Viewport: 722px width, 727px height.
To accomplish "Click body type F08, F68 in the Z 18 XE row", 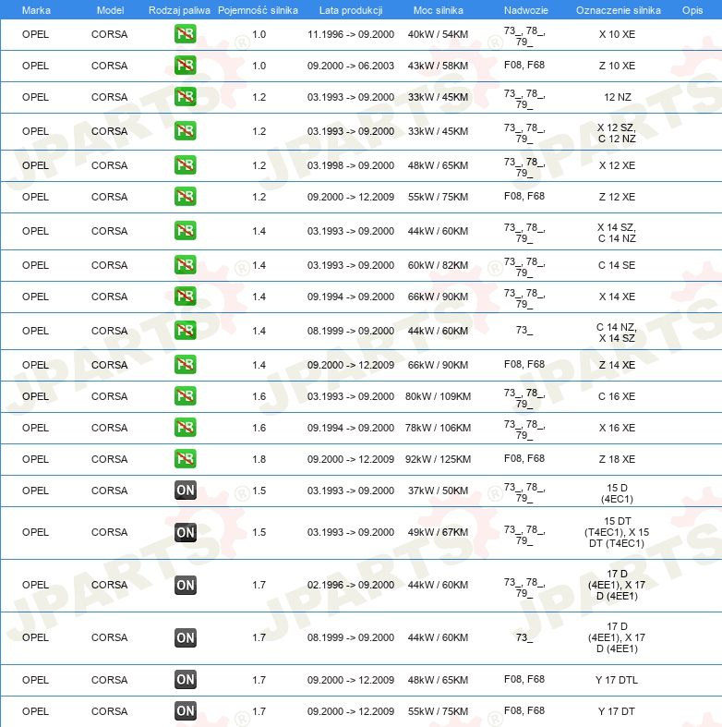I will tap(524, 458).
